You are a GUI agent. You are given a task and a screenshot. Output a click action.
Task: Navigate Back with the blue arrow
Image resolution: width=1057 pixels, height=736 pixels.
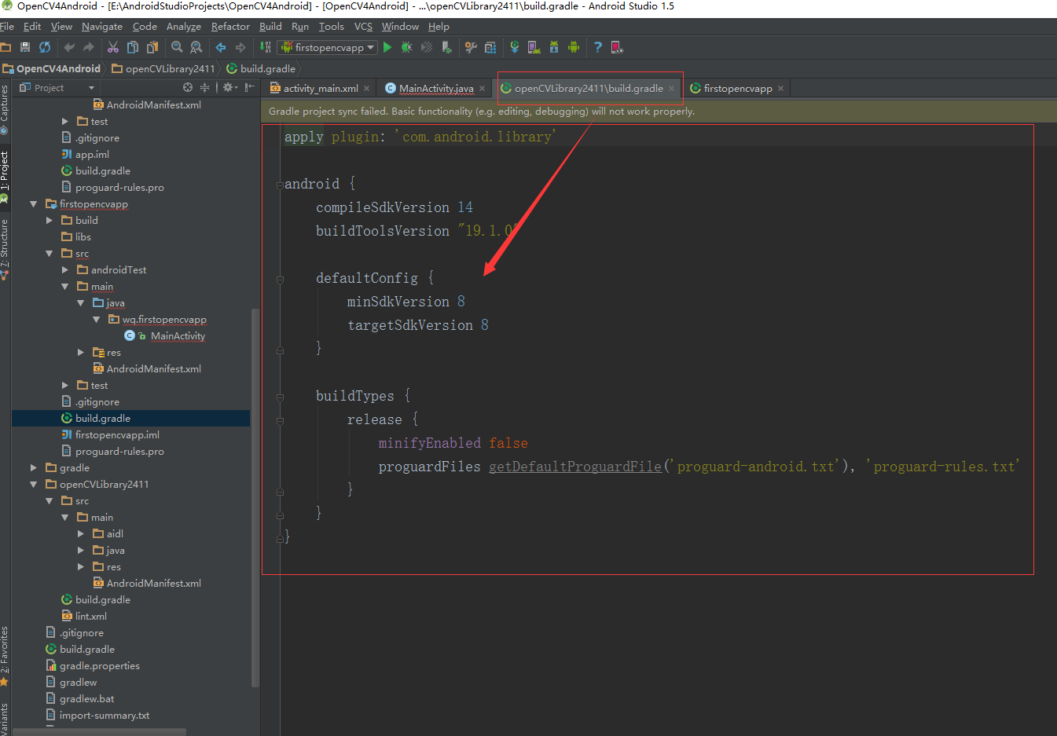pyautogui.click(x=221, y=47)
